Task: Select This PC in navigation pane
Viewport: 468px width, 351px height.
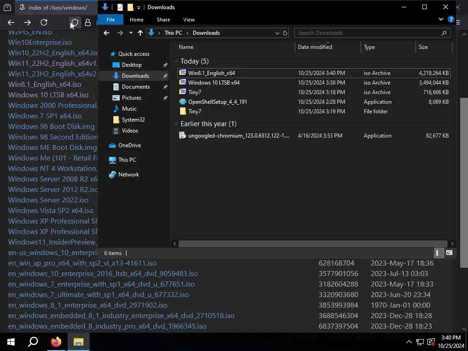Action: tap(127, 160)
